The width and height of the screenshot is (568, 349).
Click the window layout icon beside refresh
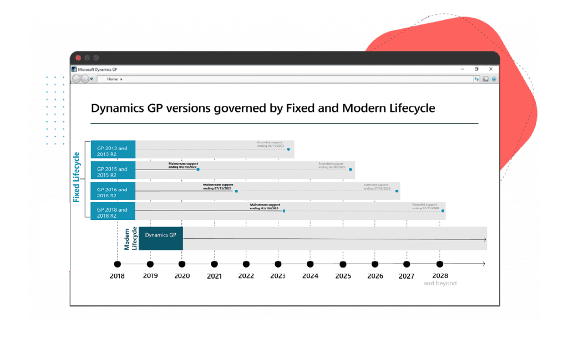(485, 79)
